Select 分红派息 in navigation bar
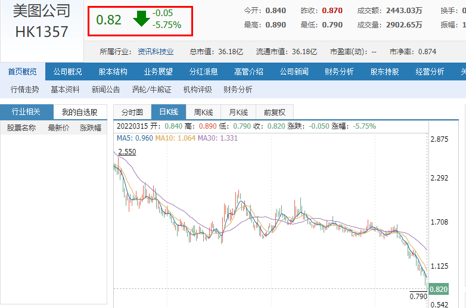 coord(204,72)
